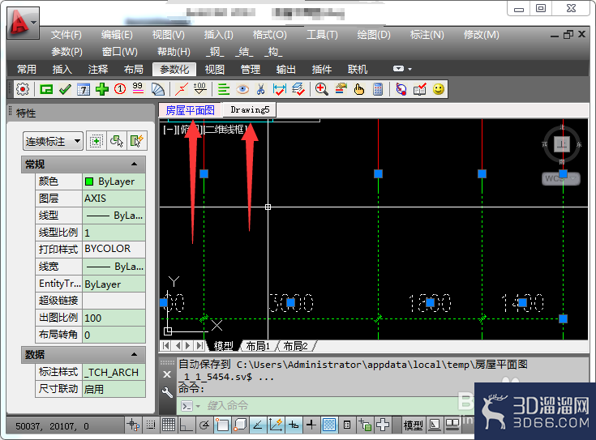Collapse the 常规 properties section
This screenshot has height=440, width=596.
(x=134, y=164)
